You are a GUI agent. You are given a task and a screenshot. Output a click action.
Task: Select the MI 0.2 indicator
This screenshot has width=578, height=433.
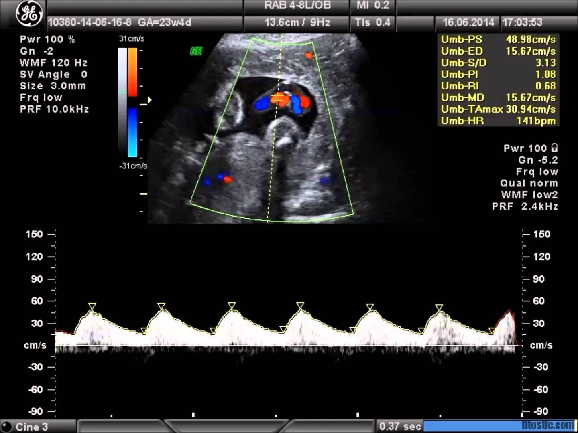tap(373, 6)
